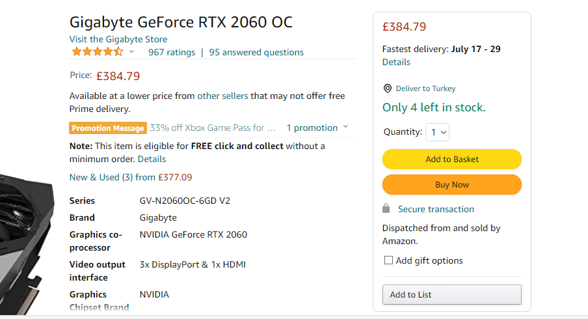Screen dimensions: 588x319
Task: Click the graphics card product image
Action: 25,234
